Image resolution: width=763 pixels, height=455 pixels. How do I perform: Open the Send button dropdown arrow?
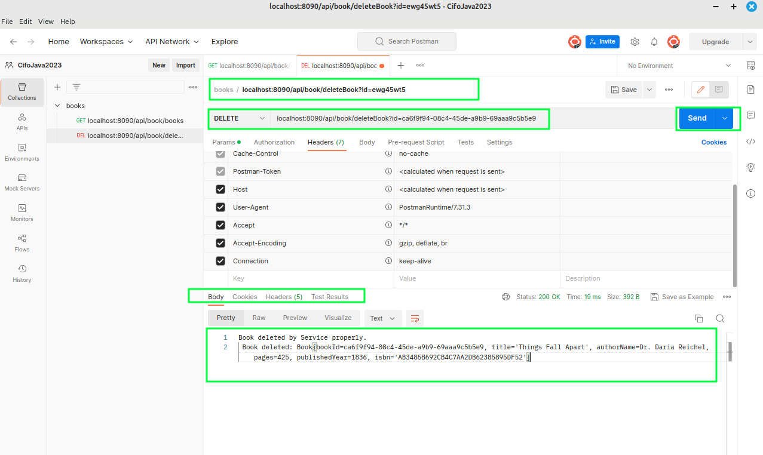724,118
